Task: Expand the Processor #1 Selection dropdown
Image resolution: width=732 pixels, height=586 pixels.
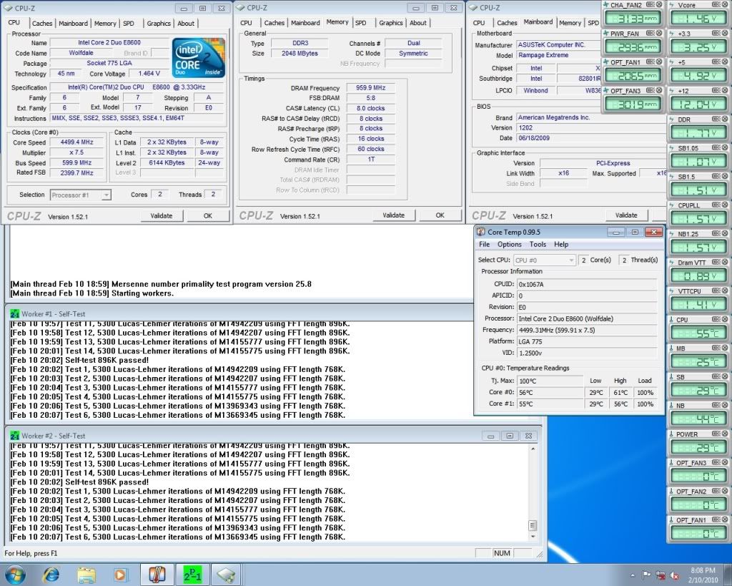Action: click(106, 195)
